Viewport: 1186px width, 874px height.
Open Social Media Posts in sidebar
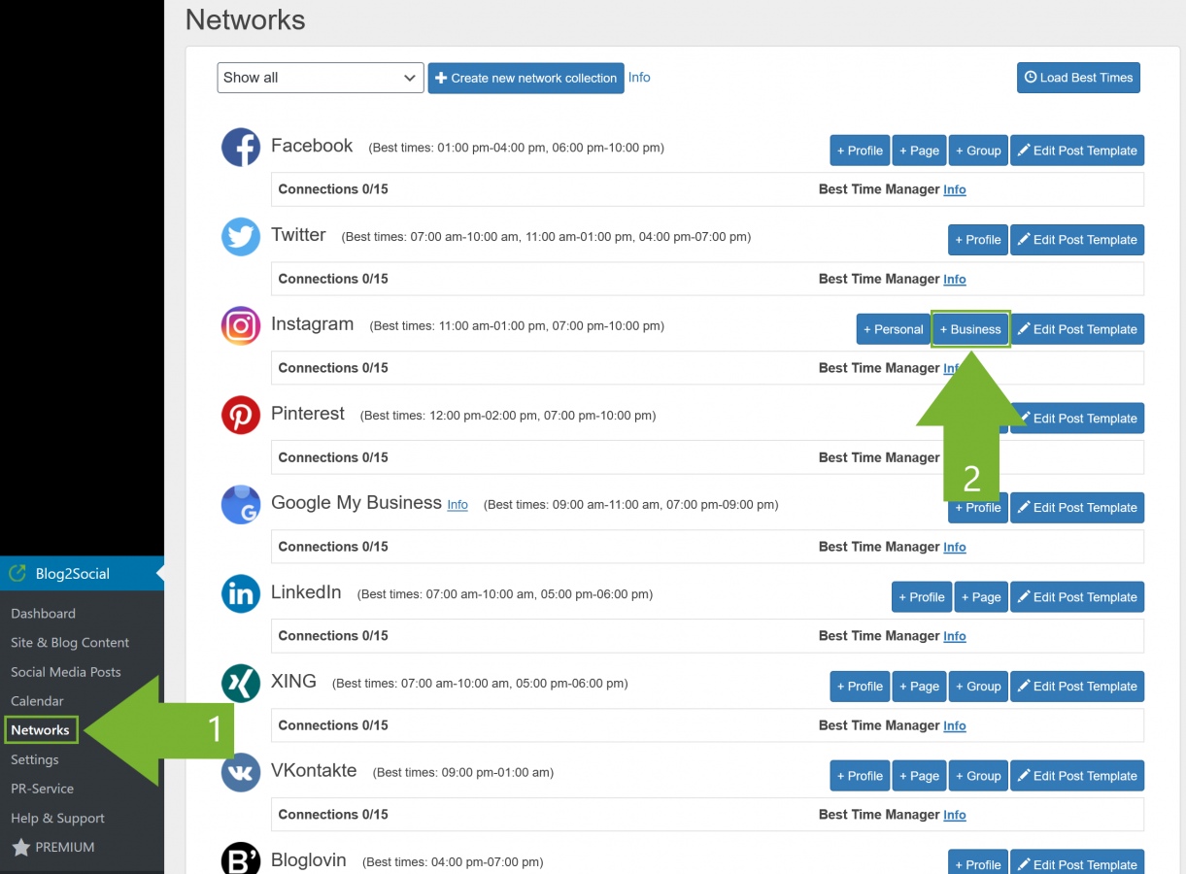click(66, 672)
